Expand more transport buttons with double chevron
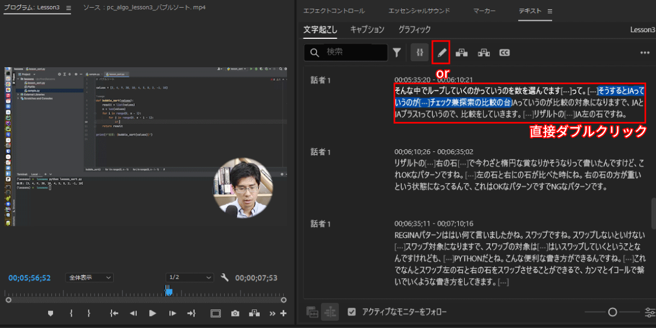 pyautogui.click(x=273, y=314)
